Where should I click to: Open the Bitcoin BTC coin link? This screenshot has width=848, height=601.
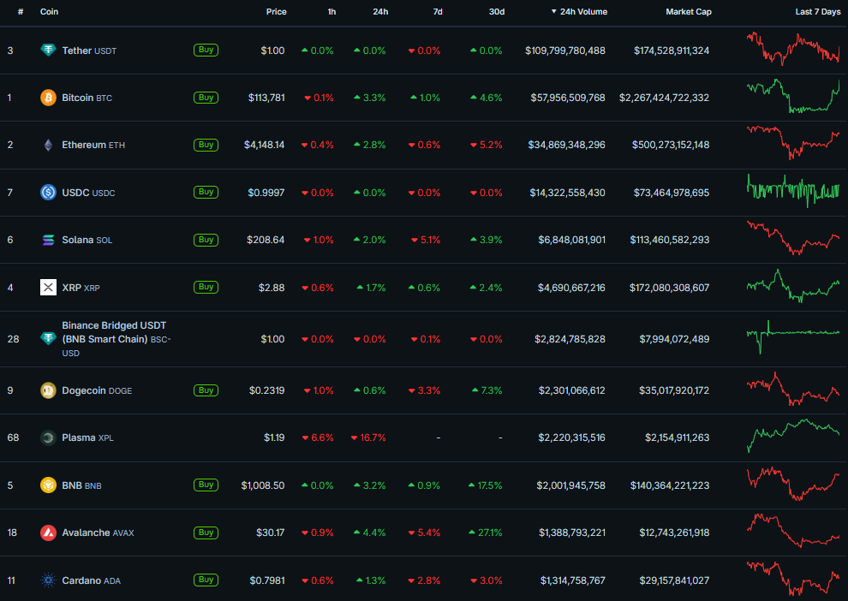coord(87,98)
